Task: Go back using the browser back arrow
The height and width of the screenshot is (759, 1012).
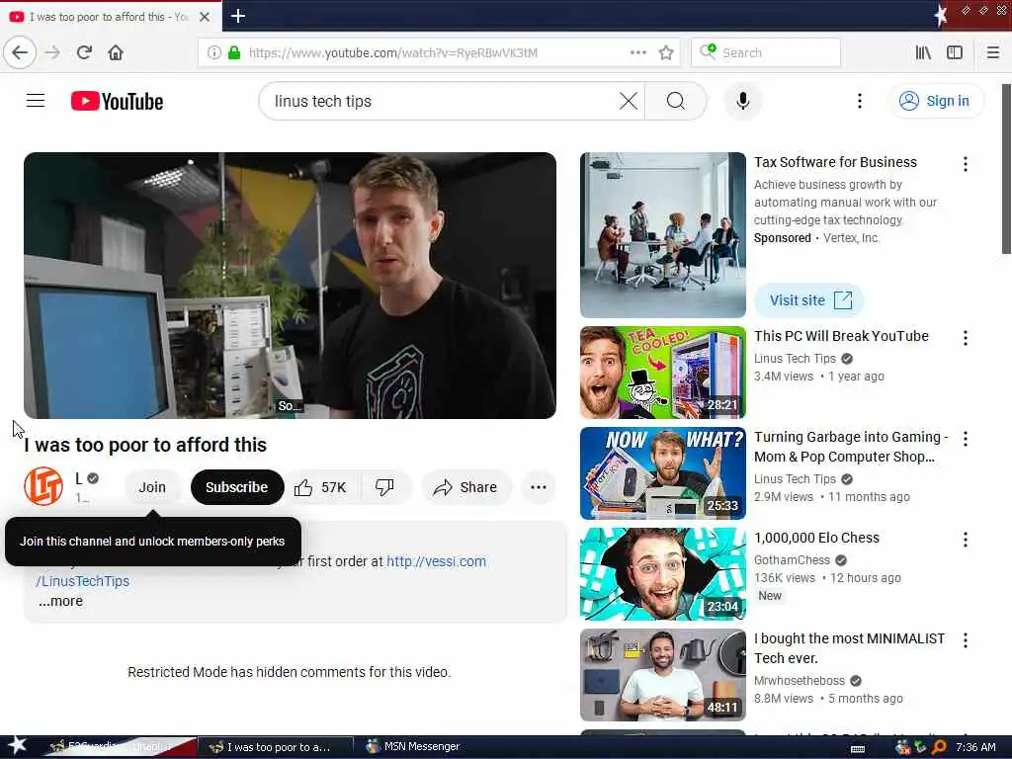Action: (20, 52)
